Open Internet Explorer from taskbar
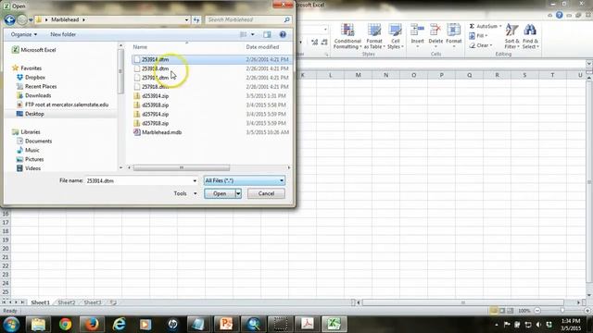The width and height of the screenshot is (593, 333). coord(119,324)
